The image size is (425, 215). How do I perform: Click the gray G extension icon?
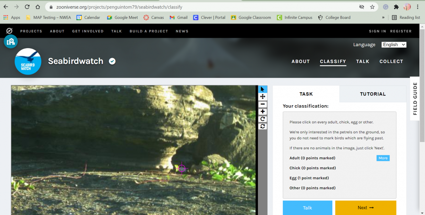[385, 7]
